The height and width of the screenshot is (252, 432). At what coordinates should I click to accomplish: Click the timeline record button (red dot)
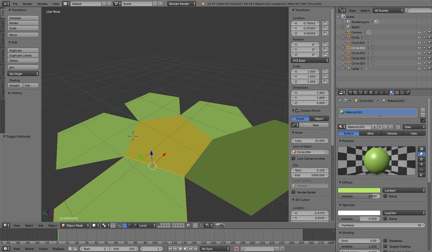click(236, 249)
